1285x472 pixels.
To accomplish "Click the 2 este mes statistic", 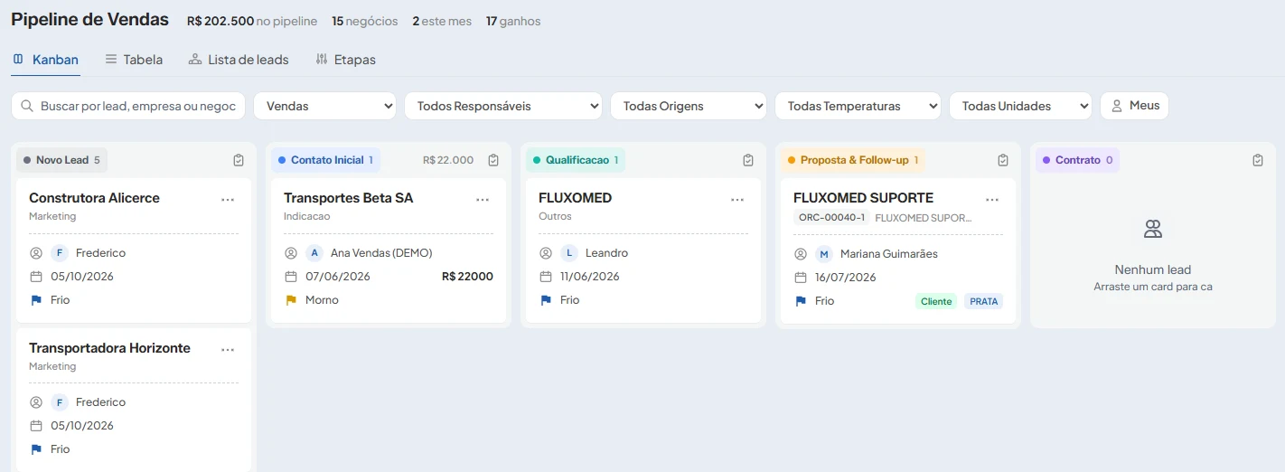I will 442,21.
